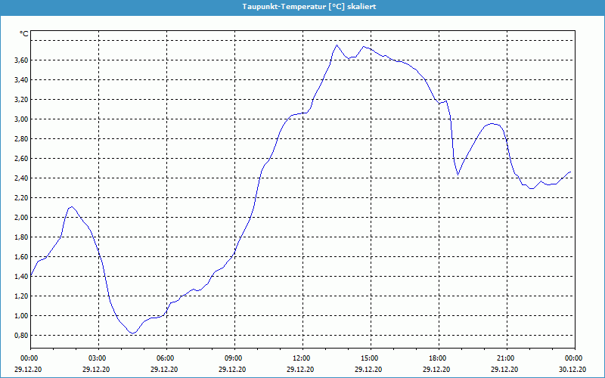Screen dimensions: 605x378
Task: Click the early curve peak before 03:00
Action: (x=71, y=206)
